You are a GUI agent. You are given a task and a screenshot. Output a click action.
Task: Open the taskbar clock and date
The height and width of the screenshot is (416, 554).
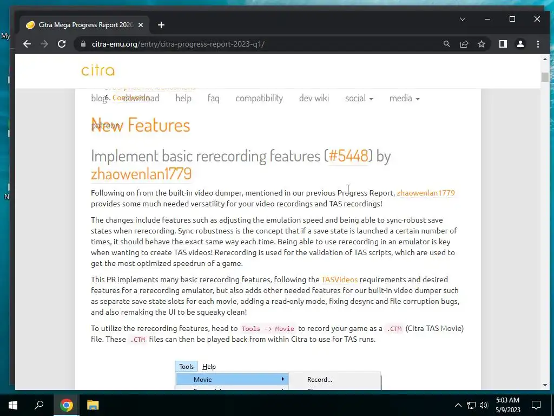pyautogui.click(x=507, y=405)
